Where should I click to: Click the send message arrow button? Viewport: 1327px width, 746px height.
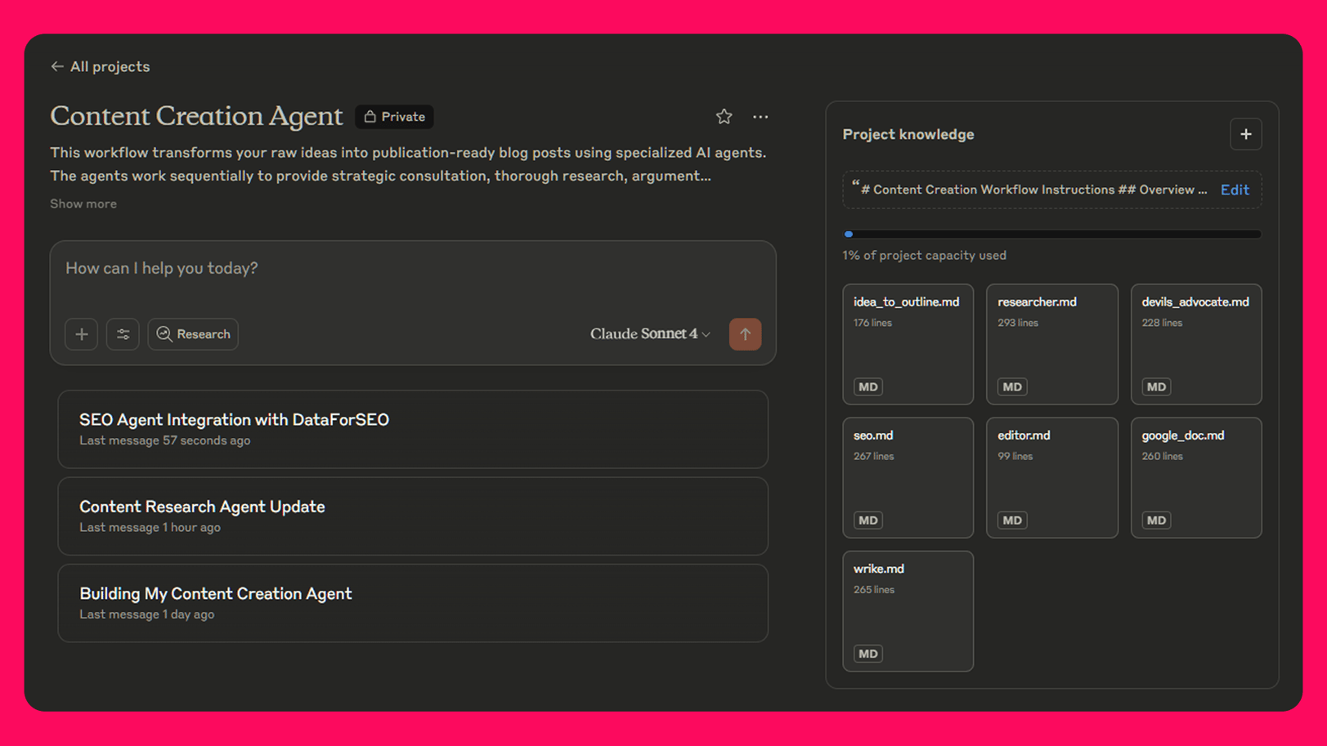(x=745, y=334)
